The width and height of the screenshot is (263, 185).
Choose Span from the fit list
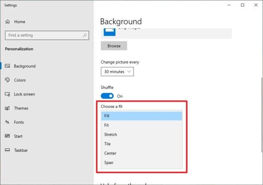coord(142,162)
